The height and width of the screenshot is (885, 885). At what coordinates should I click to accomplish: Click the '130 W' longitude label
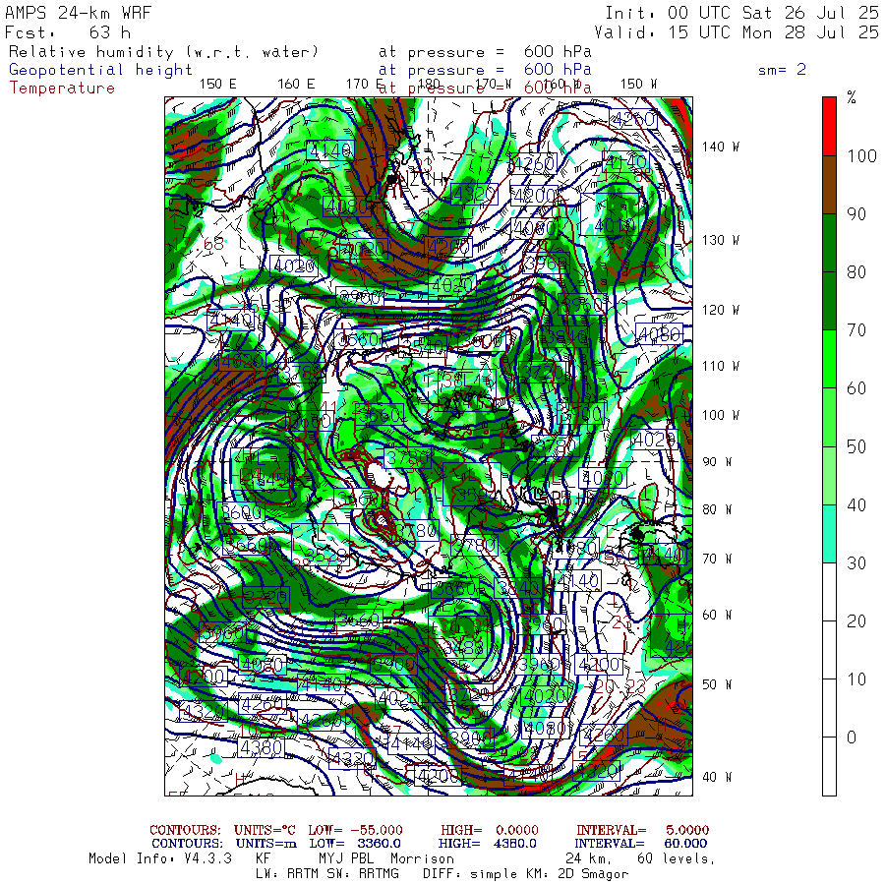[x=721, y=241]
